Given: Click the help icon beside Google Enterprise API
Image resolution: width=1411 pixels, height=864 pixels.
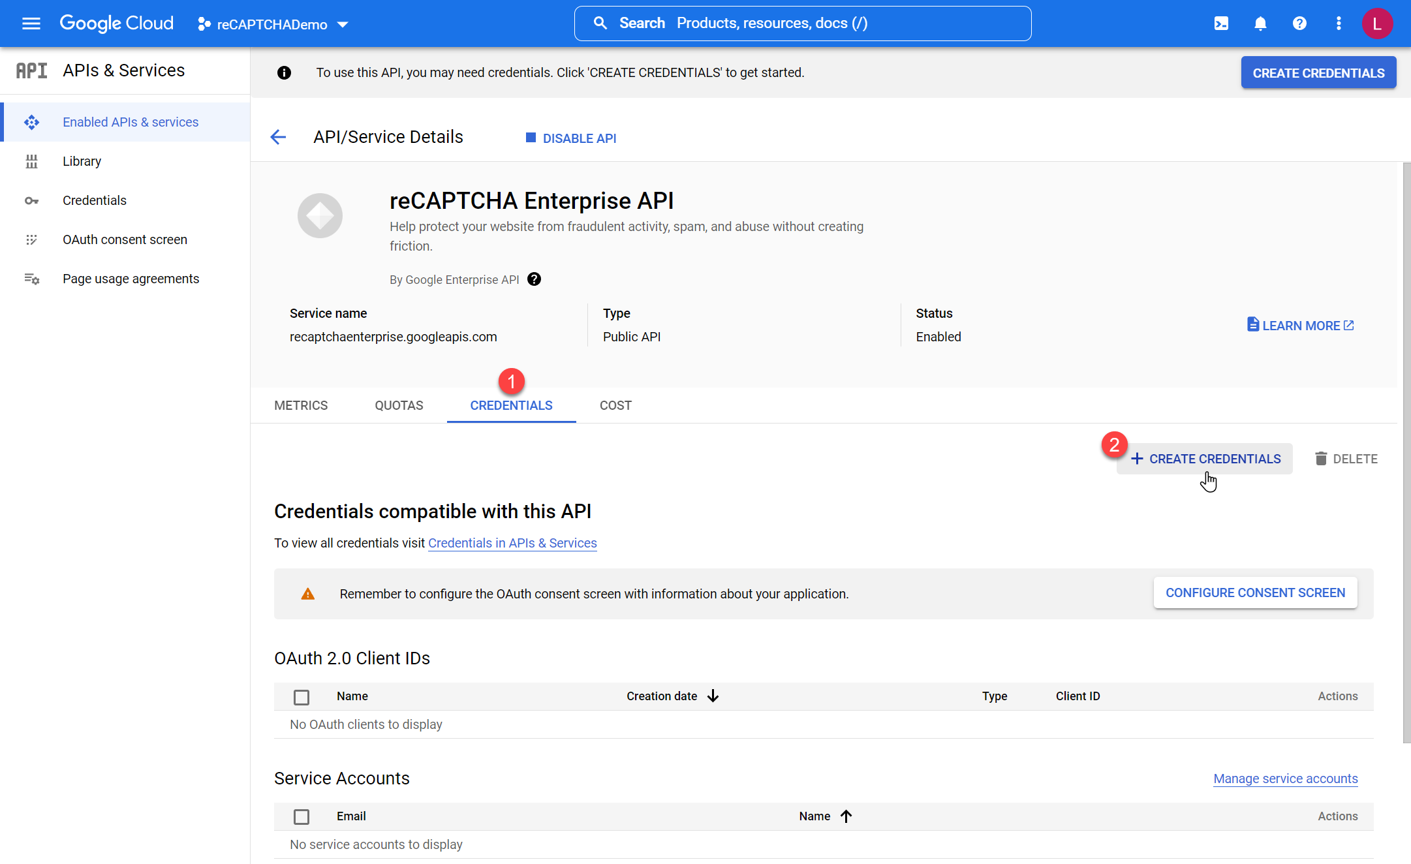Looking at the screenshot, I should point(534,279).
